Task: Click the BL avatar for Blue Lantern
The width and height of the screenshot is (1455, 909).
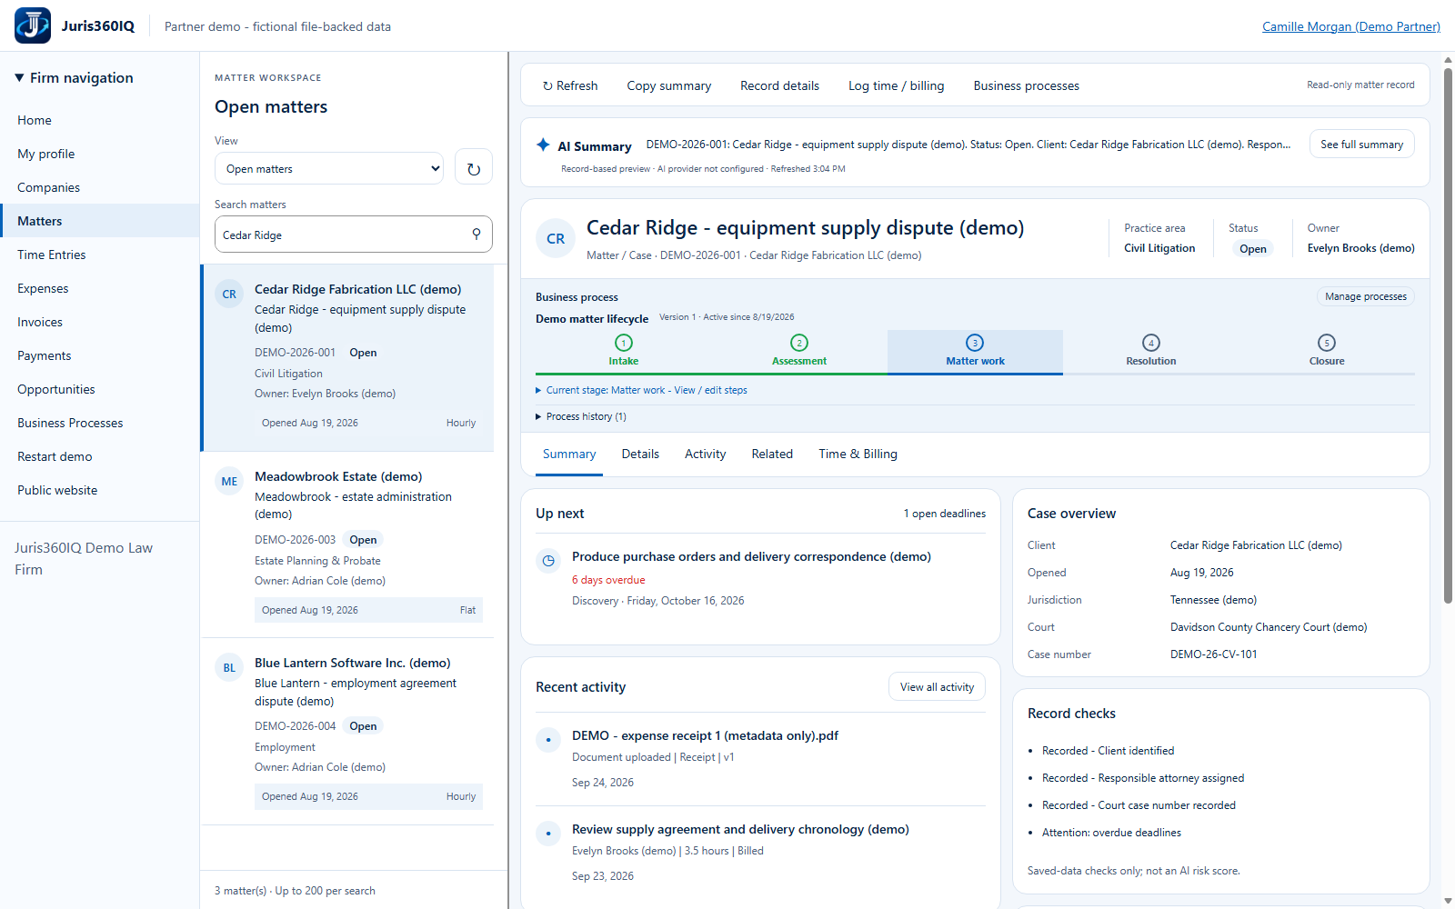Action: tap(229, 668)
